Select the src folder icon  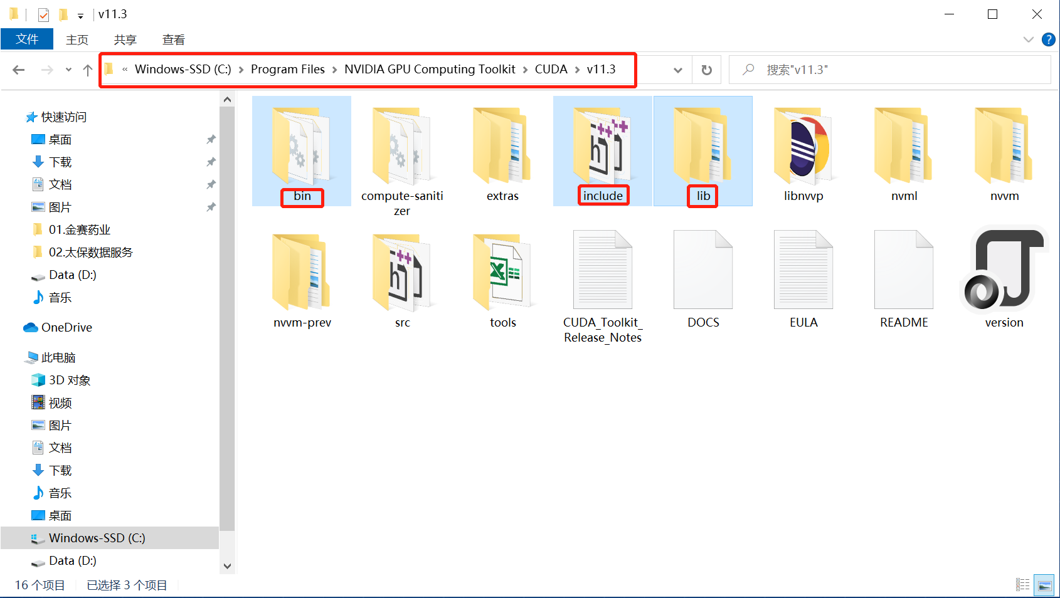(x=402, y=272)
